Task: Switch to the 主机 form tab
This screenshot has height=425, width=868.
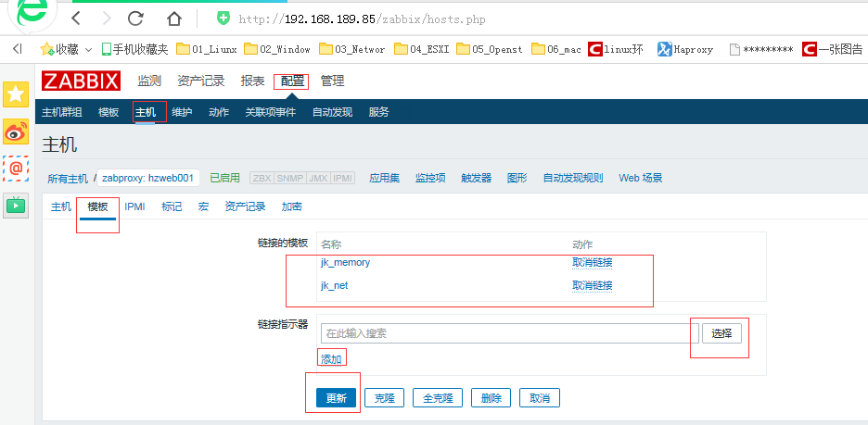Action: [x=61, y=206]
